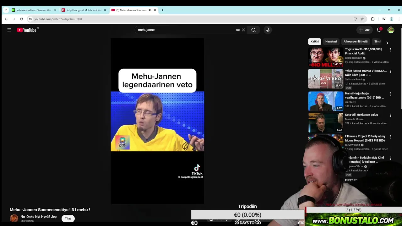Go back with browser back arrow
The height and width of the screenshot is (226, 402).
pyautogui.click(x=6, y=19)
